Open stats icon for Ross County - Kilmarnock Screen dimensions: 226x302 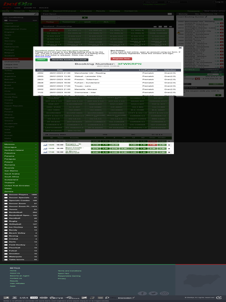click(45, 149)
